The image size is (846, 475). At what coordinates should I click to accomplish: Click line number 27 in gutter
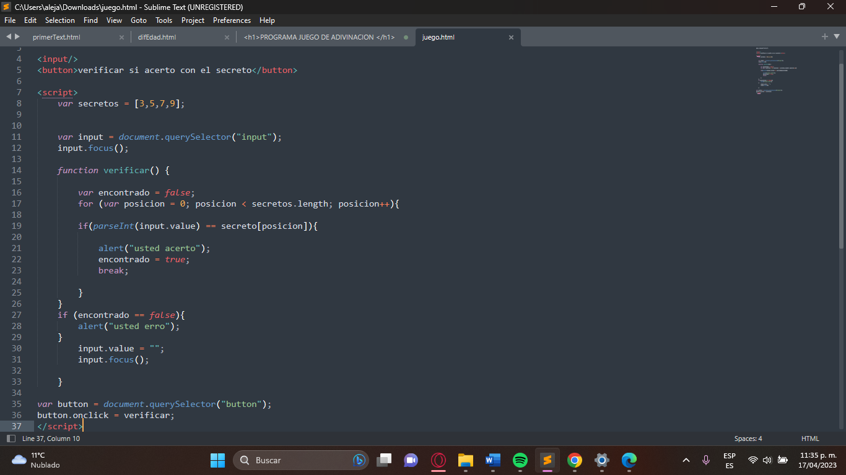pos(16,315)
